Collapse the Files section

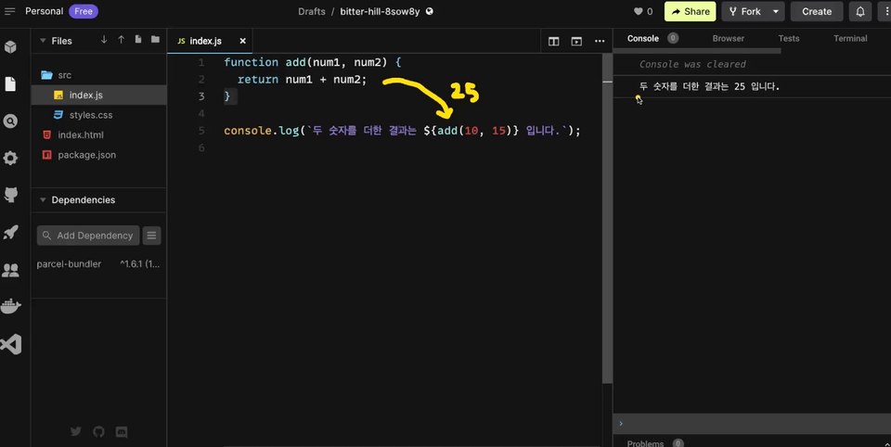(42, 41)
